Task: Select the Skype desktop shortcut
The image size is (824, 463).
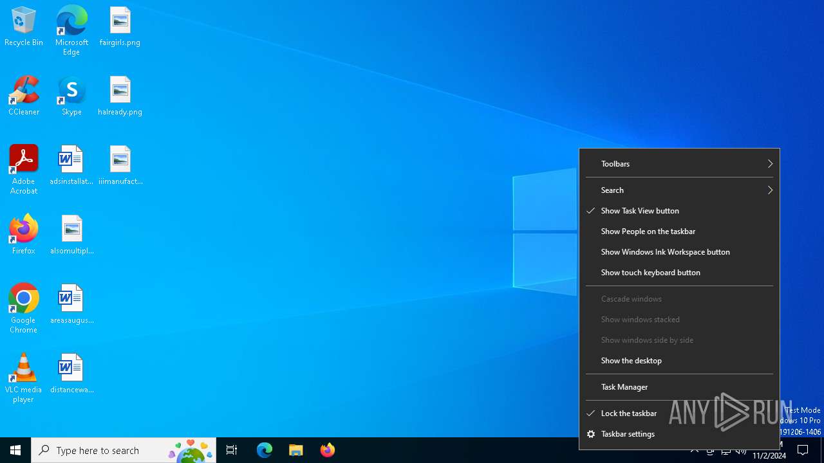Action: [x=71, y=96]
